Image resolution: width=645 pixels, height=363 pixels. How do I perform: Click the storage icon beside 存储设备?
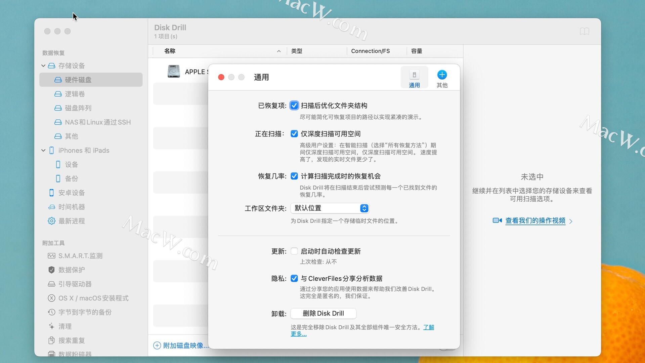[51, 66]
